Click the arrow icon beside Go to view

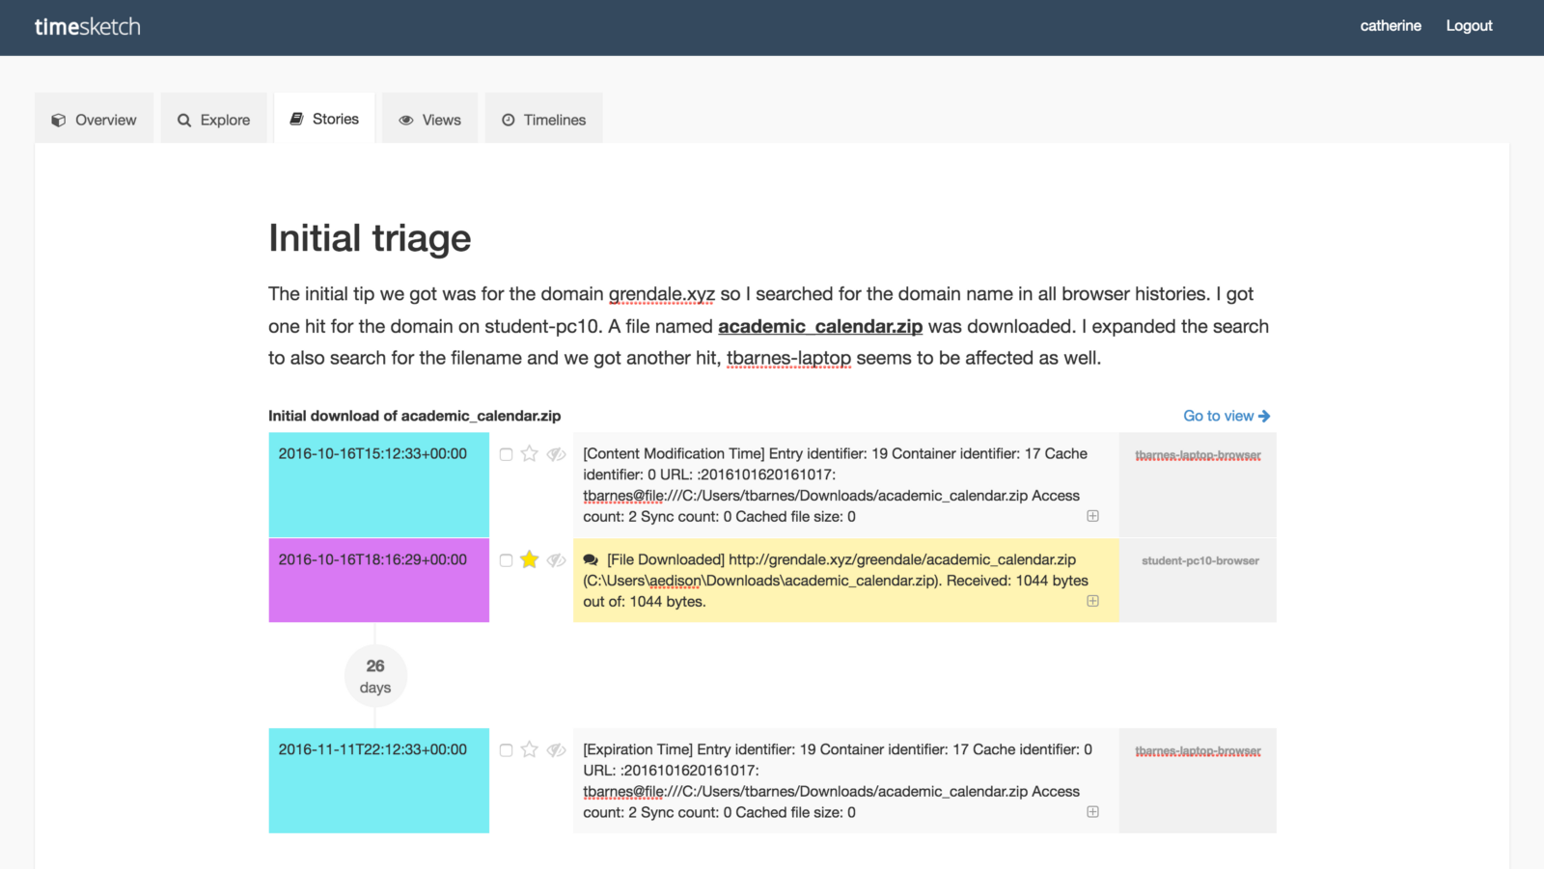click(1264, 416)
